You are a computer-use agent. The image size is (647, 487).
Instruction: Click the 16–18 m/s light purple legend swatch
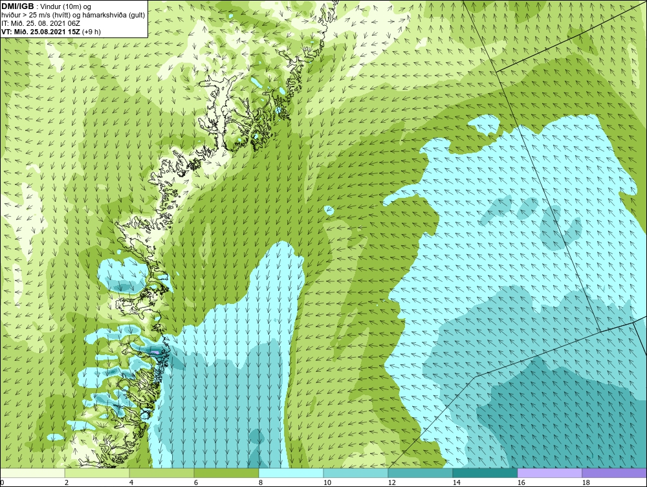tap(549, 473)
